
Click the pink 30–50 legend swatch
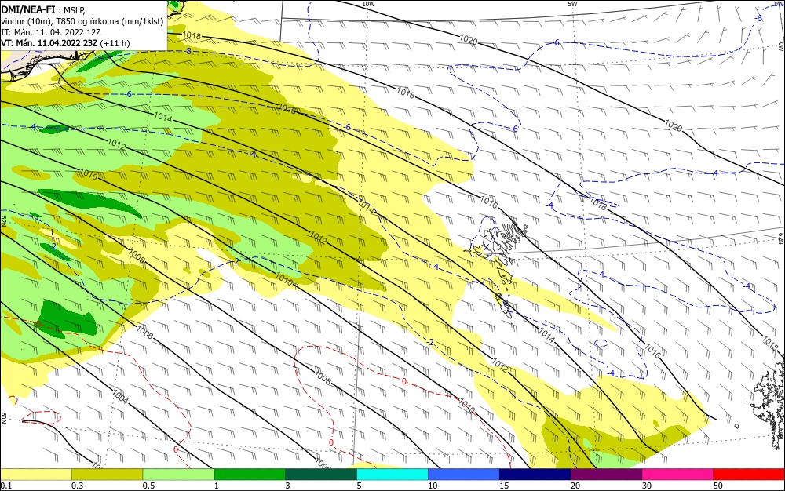(678, 474)
